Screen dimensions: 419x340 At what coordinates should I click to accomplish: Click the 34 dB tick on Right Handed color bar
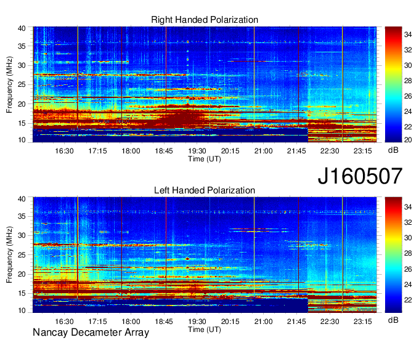click(408, 34)
